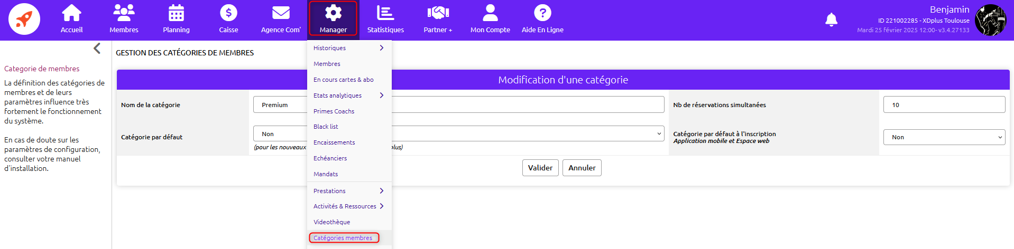Open Partner + handshake icon

[x=438, y=13]
